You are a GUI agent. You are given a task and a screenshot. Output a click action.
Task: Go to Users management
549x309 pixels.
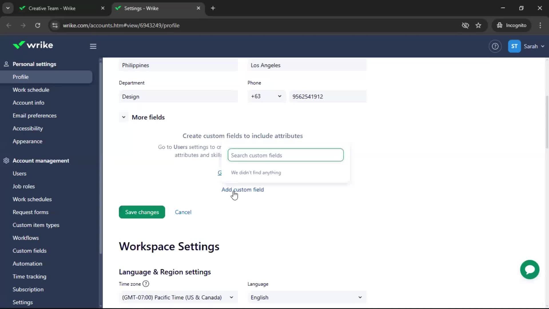pyautogui.click(x=19, y=173)
